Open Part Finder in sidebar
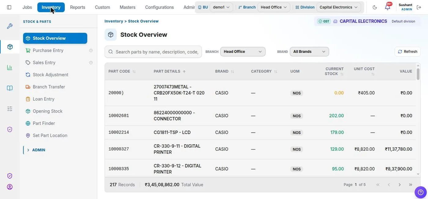Screen dimensions: 428x199 [44, 123]
